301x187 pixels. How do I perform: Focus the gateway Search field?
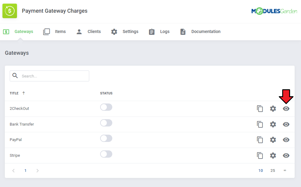pos(49,76)
